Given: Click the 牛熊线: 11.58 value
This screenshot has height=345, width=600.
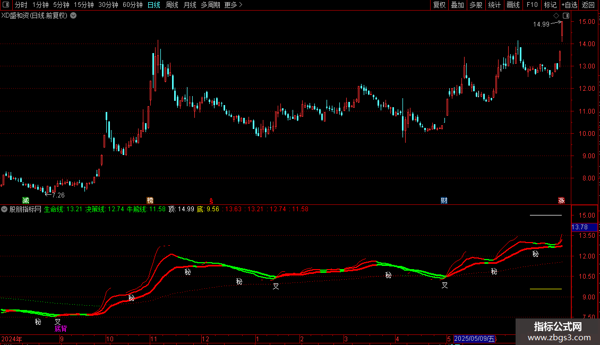Looking at the screenshot, I should click(x=146, y=209).
